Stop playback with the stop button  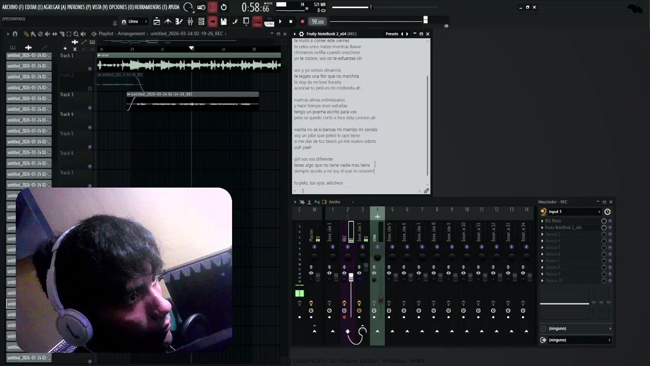pyautogui.click(x=290, y=21)
